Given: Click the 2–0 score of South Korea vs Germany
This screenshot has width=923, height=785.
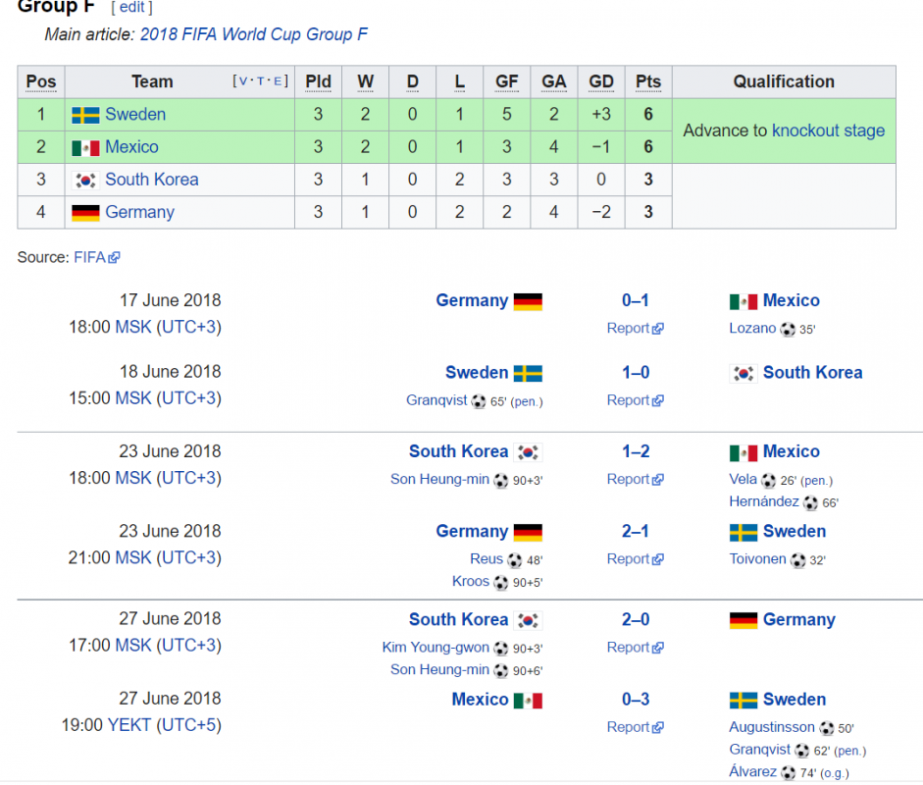Looking at the screenshot, I should (636, 619).
